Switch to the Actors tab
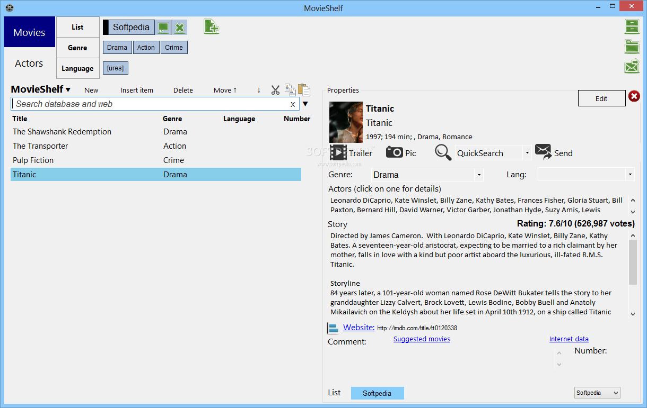Viewport: 647px width, 408px height. 29,63
